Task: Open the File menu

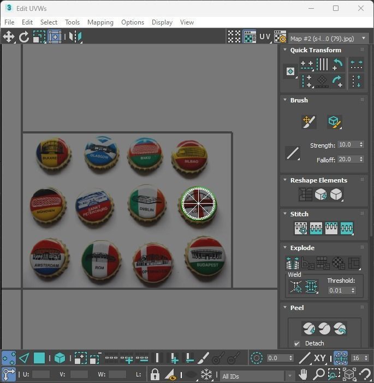Action: click(x=9, y=22)
